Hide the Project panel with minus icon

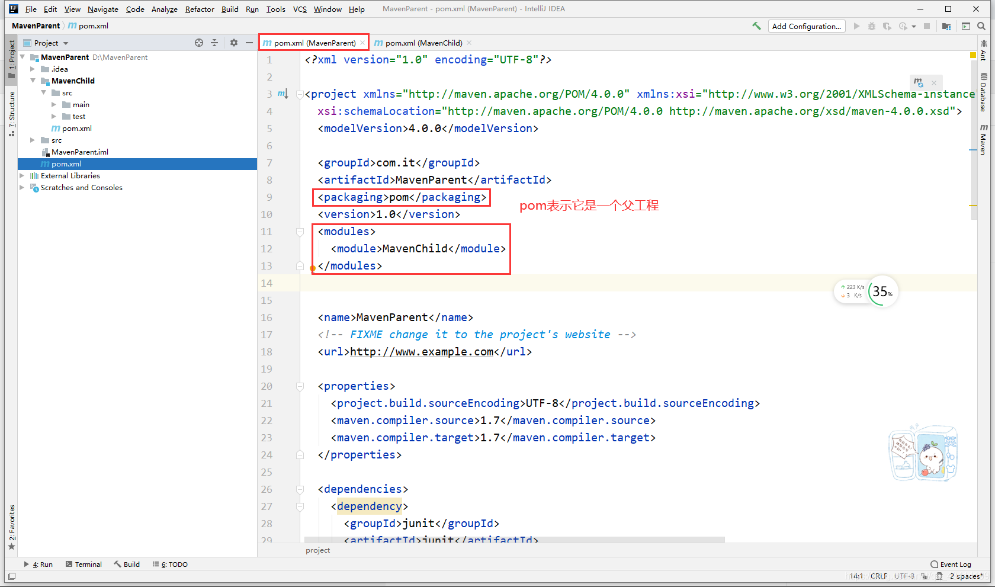click(249, 43)
